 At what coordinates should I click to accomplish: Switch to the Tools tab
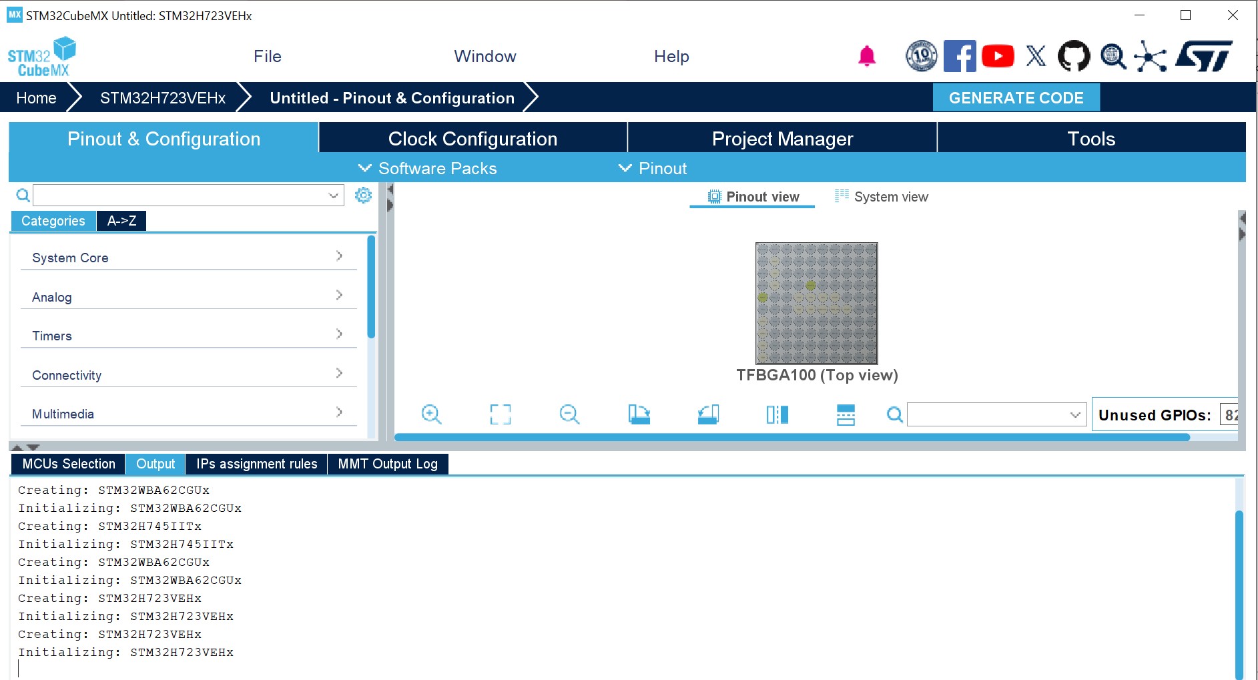(x=1091, y=138)
